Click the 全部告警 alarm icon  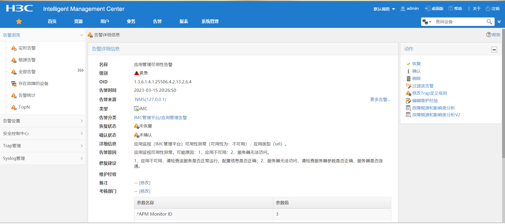pos(14,72)
